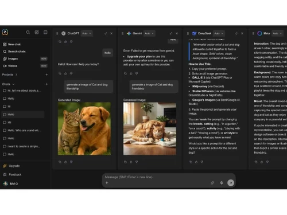Grab the ChatGPT panel drag handle
Viewport: 287px width, 215px height.
click(57, 33)
